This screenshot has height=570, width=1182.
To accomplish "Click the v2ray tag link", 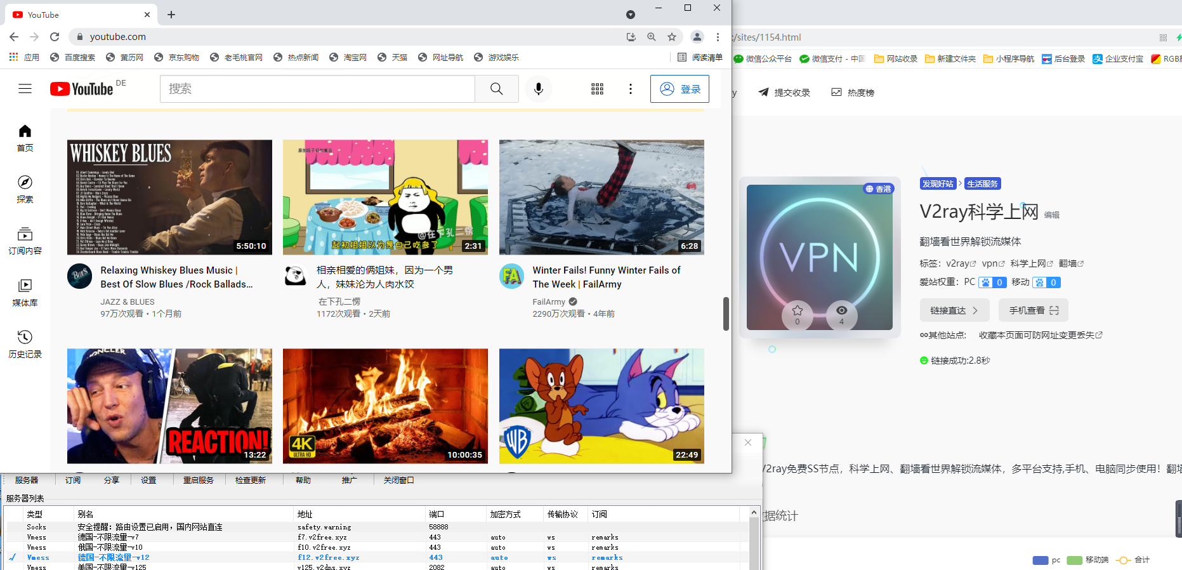I will click(x=961, y=263).
